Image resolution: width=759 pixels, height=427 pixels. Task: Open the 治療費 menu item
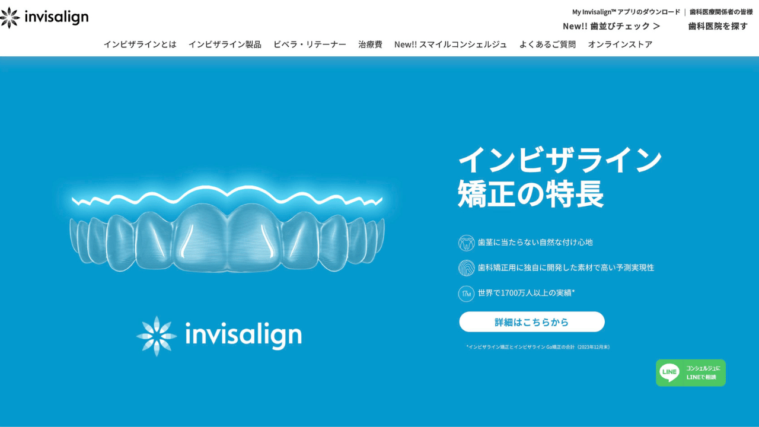(370, 44)
